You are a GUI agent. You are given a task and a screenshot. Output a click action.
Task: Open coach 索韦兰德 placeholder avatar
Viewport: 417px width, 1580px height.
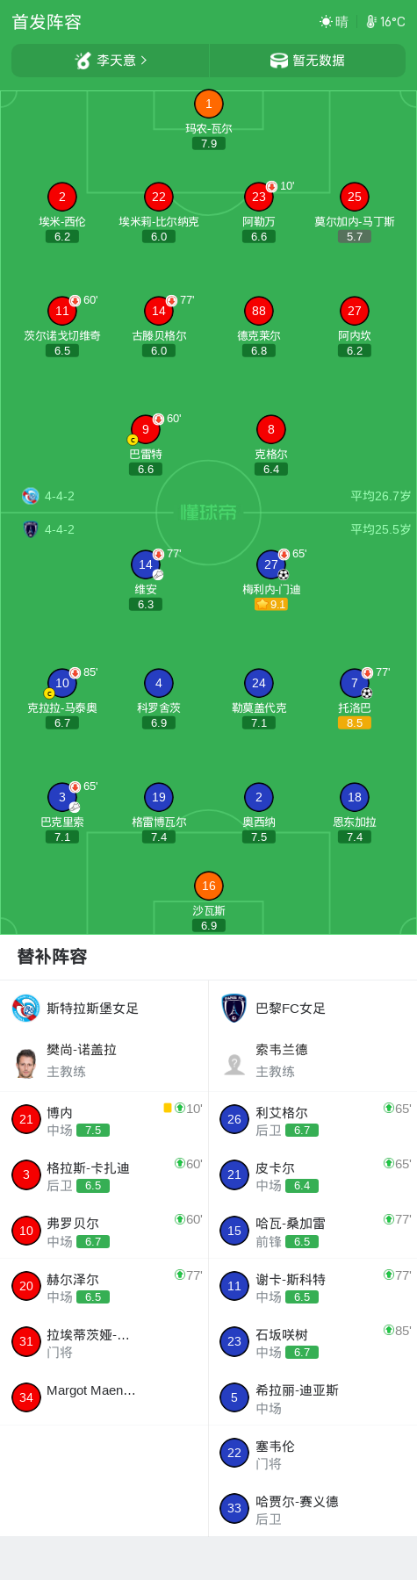pos(234,1063)
